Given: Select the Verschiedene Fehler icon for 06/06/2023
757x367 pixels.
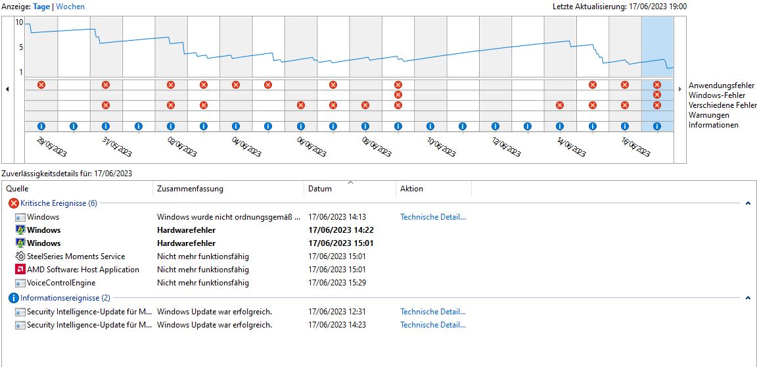Looking at the screenshot, I should [x=301, y=105].
